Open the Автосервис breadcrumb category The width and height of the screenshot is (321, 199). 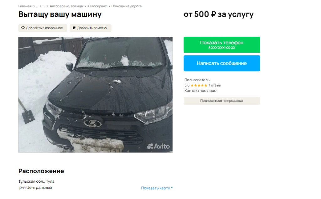97,6
